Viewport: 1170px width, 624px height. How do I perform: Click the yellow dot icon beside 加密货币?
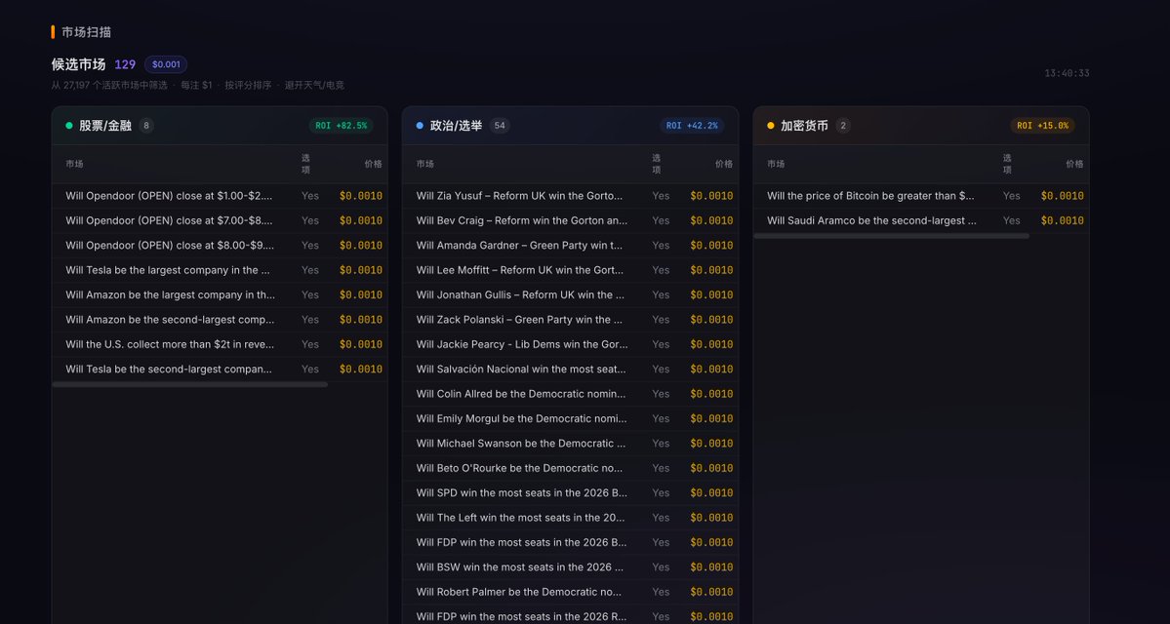770,125
